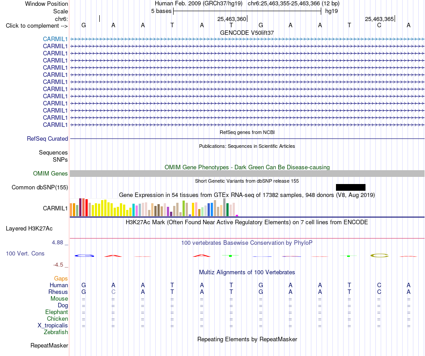Click the 'Click to complement -->' label

coord(37,26)
